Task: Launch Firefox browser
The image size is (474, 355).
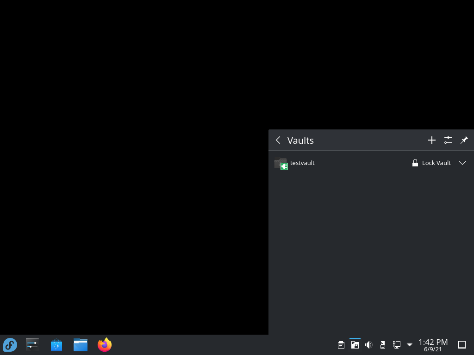Action: pyautogui.click(x=105, y=345)
